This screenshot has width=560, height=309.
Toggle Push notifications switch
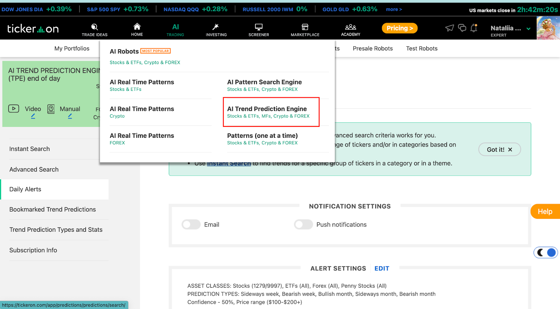[303, 224]
